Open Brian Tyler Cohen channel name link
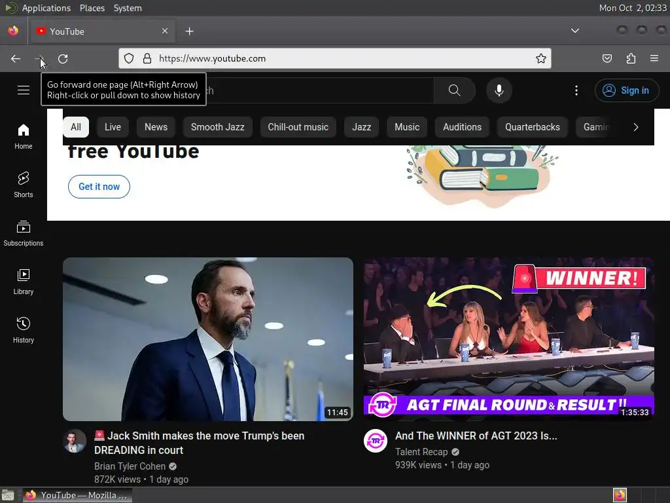Screen dimensions: 670x503 pyautogui.click(x=130, y=466)
